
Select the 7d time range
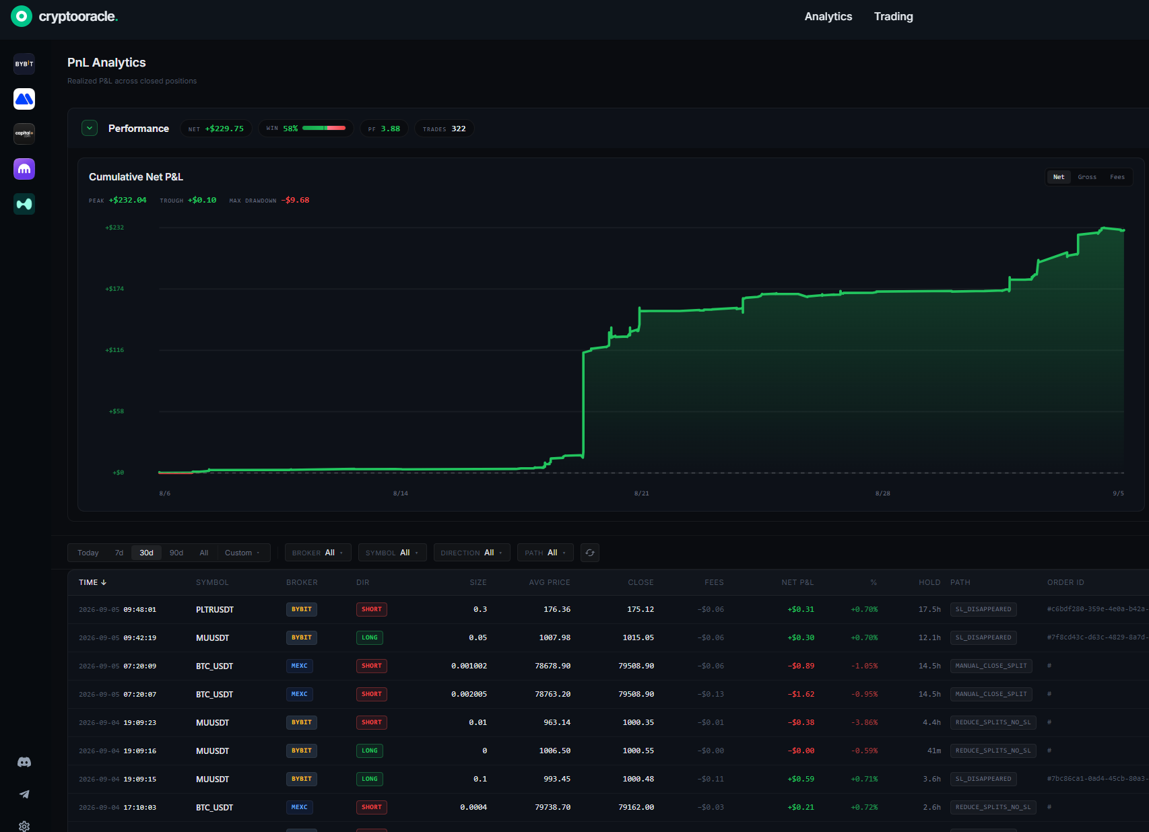(119, 553)
